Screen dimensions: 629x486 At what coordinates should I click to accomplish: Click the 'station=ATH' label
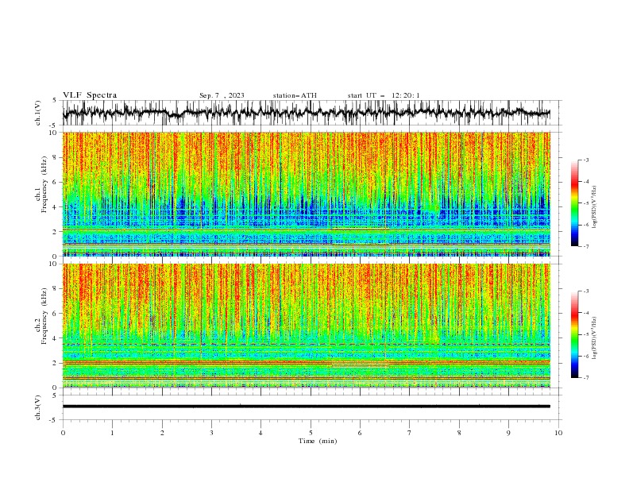click(295, 95)
